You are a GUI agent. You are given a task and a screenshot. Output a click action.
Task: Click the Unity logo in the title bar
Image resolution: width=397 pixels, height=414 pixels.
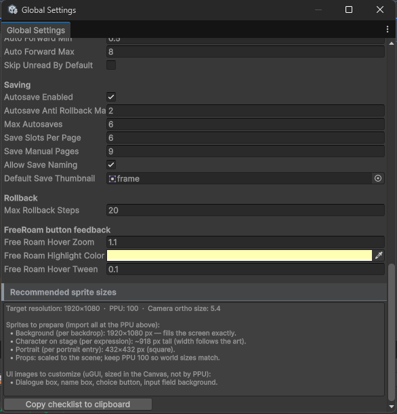coord(12,9)
